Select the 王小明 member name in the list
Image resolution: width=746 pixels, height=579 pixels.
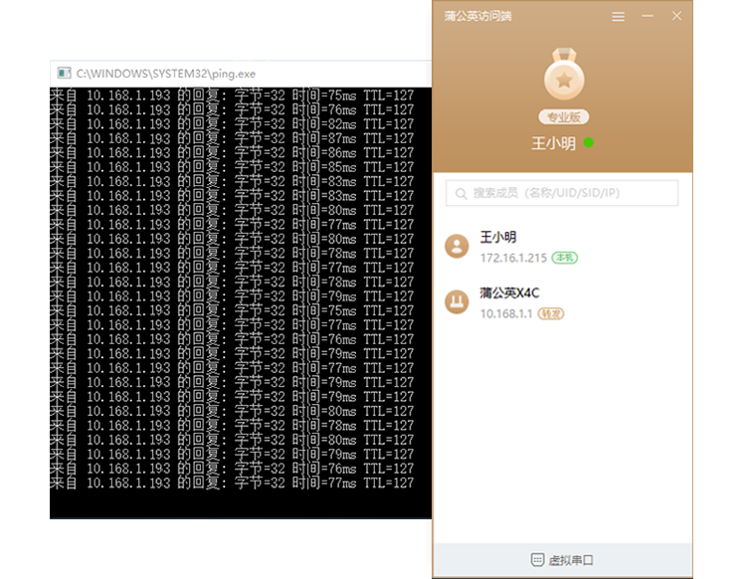point(498,237)
